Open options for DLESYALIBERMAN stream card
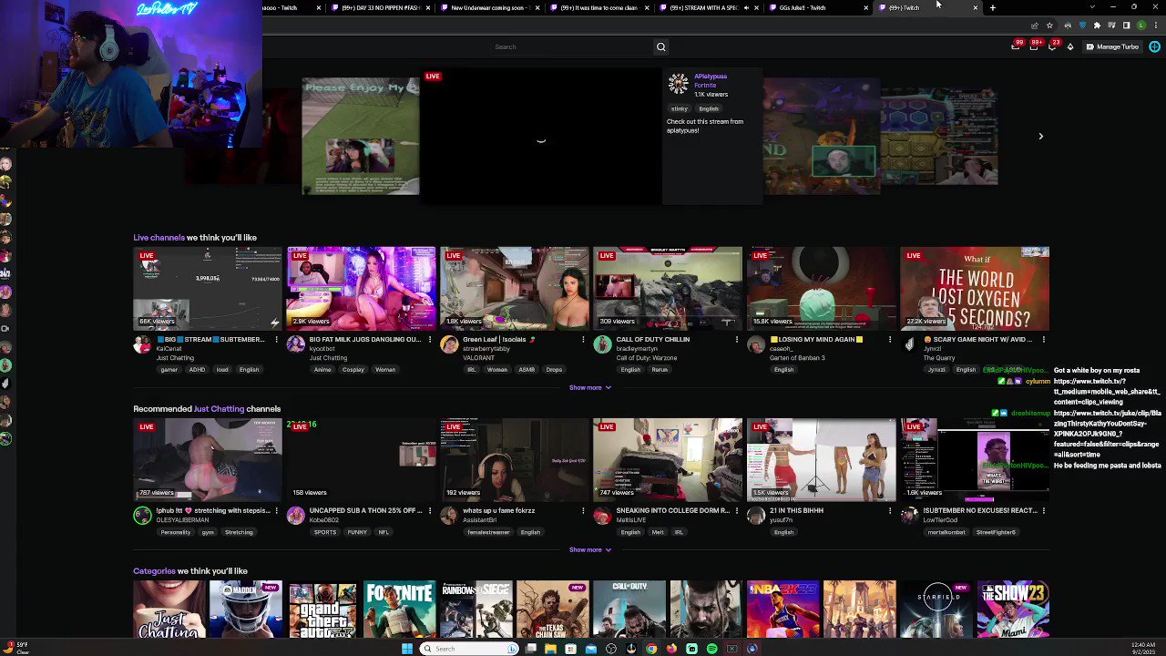 276,510
